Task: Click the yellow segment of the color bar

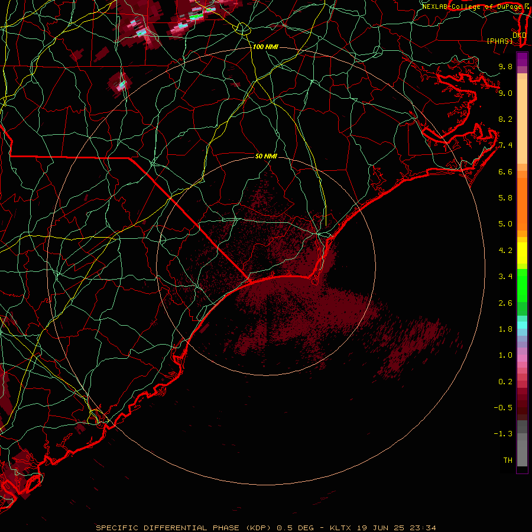Action: click(x=522, y=253)
